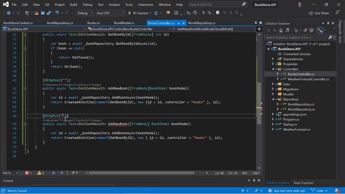Collapse the AddNewBook outline toggle at line 42
The width and height of the screenshot is (345, 194).
click(x=25, y=88)
